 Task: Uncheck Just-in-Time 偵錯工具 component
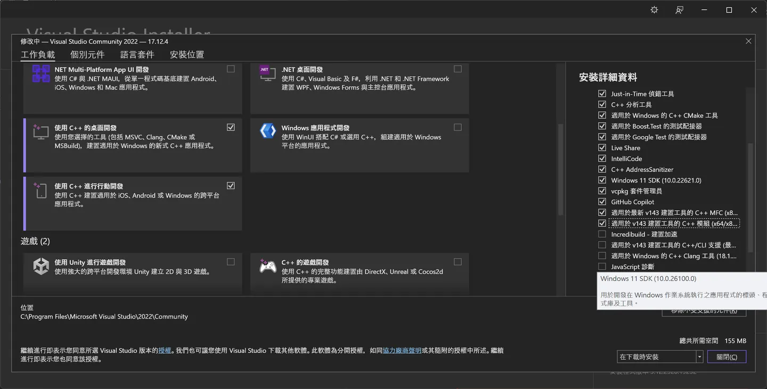[x=602, y=94]
